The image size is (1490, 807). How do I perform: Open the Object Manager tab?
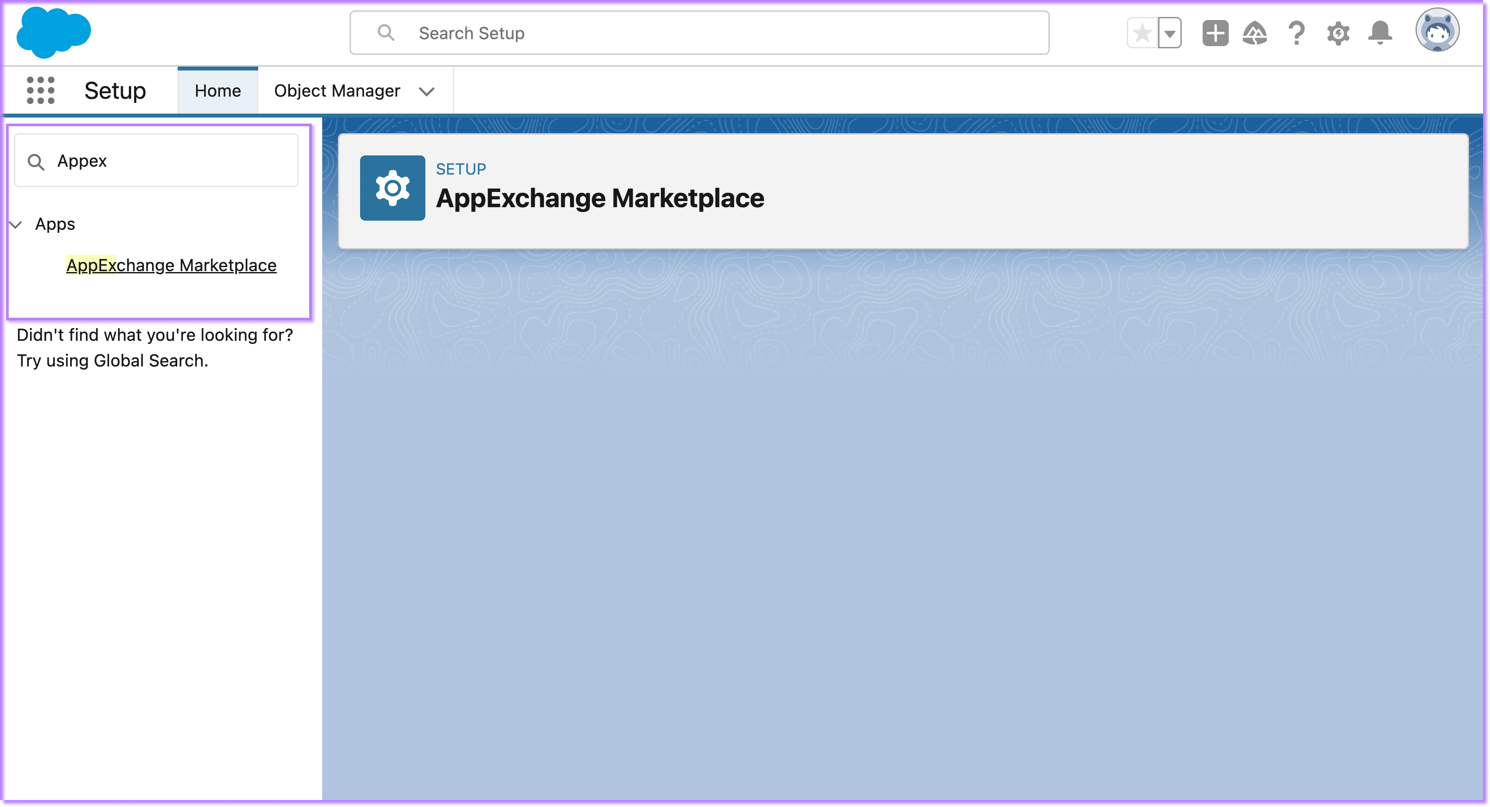337,91
